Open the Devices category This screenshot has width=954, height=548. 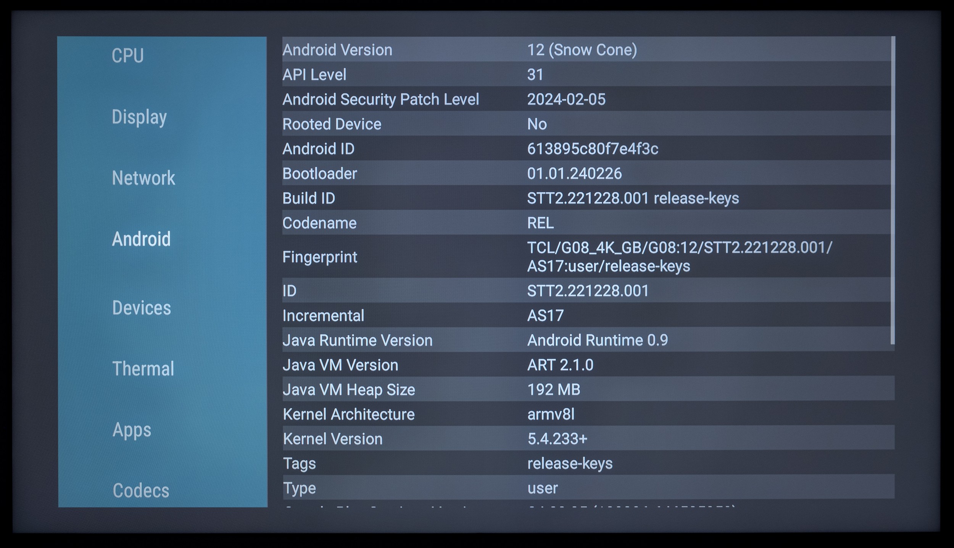[x=142, y=308]
